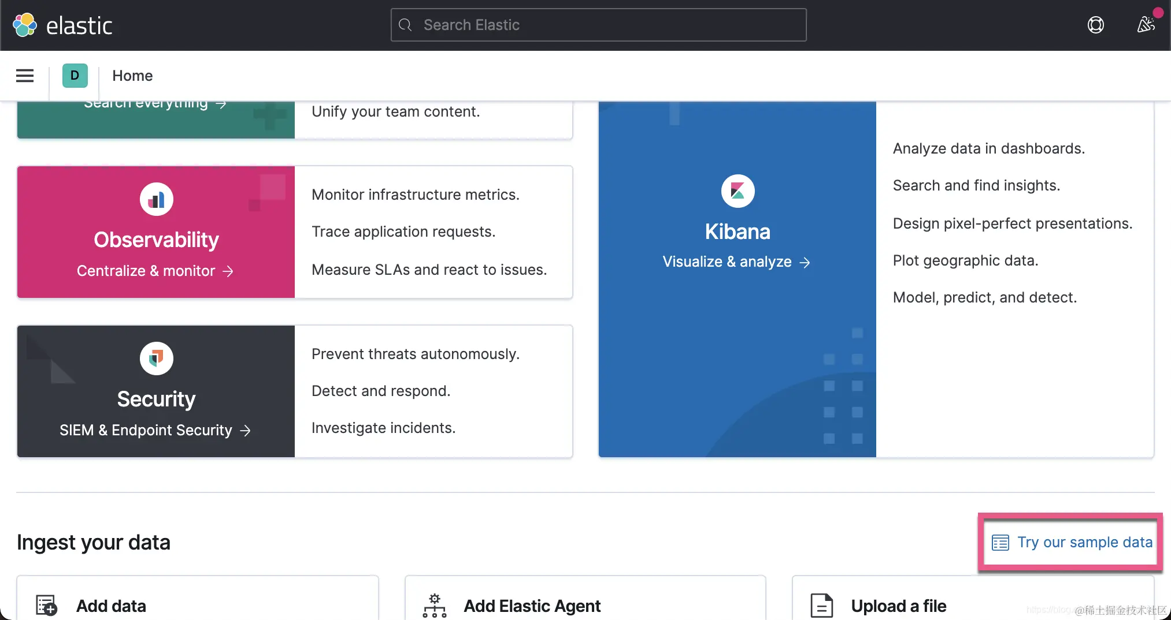The image size is (1171, 620).
Task: Click the 'Ingest your data' heading
Action: click(94, 543)
